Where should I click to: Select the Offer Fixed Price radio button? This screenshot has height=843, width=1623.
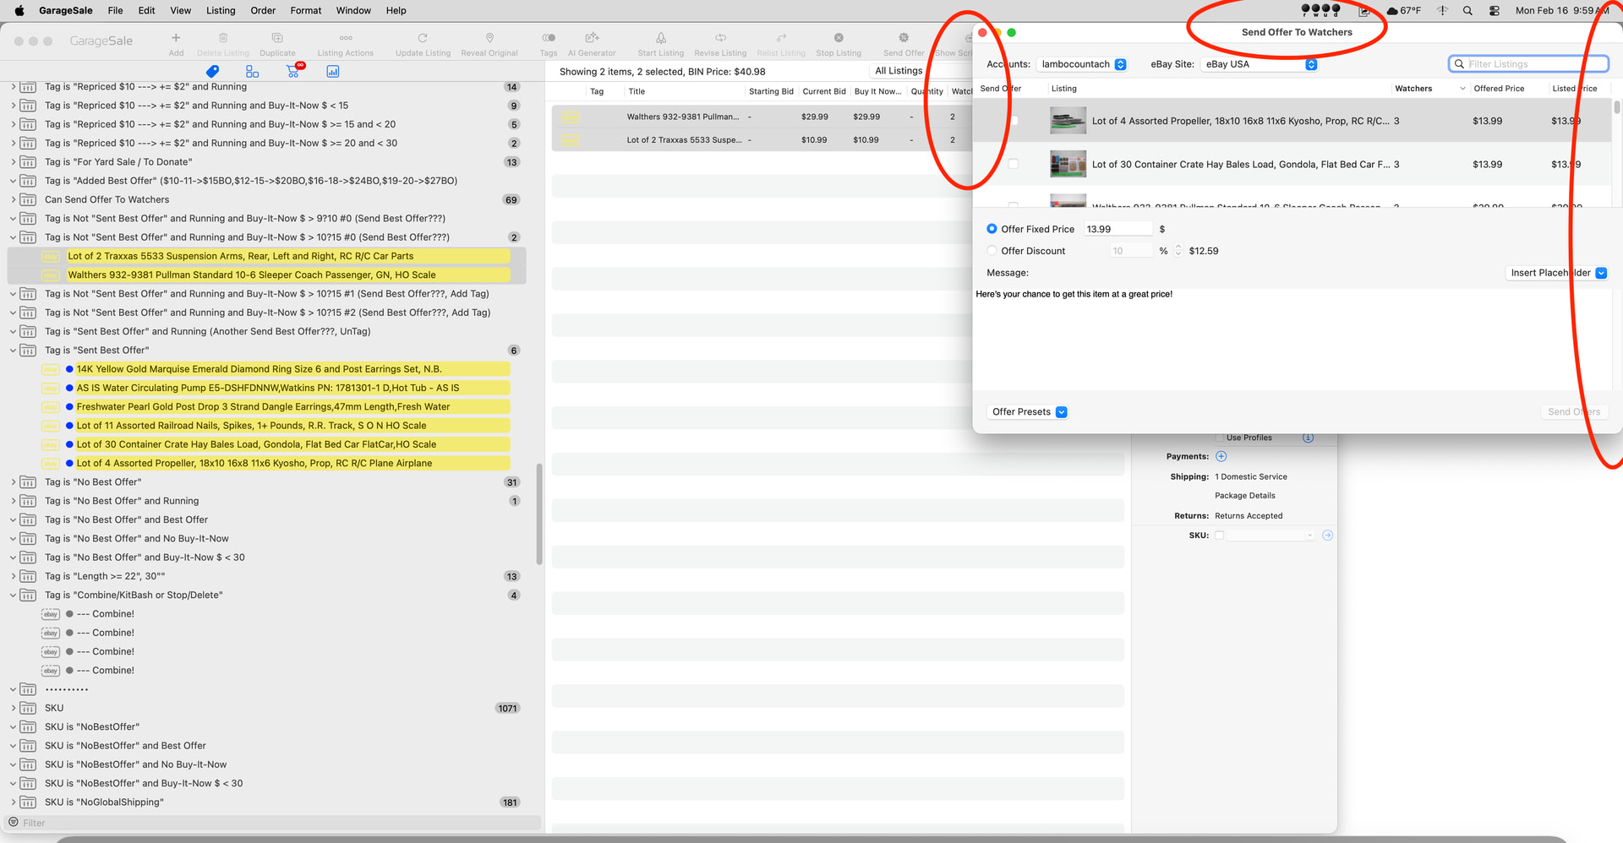[x=992, y=229]
